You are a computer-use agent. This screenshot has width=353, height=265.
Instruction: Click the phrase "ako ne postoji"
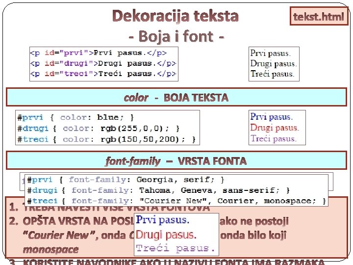coord(254,221)
